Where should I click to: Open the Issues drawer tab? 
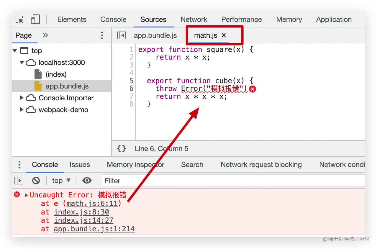click(80, 165)
